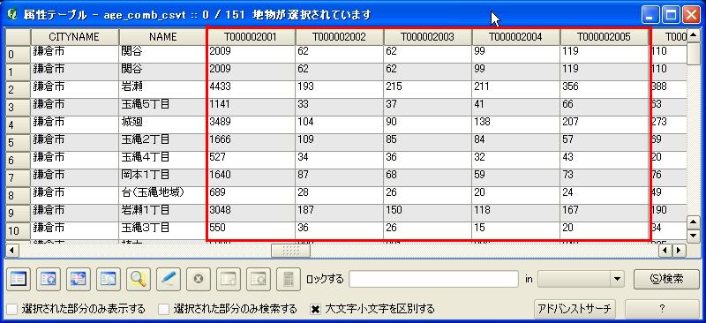
Task: Click the T000002003 column header
Action: click(427, 37)
